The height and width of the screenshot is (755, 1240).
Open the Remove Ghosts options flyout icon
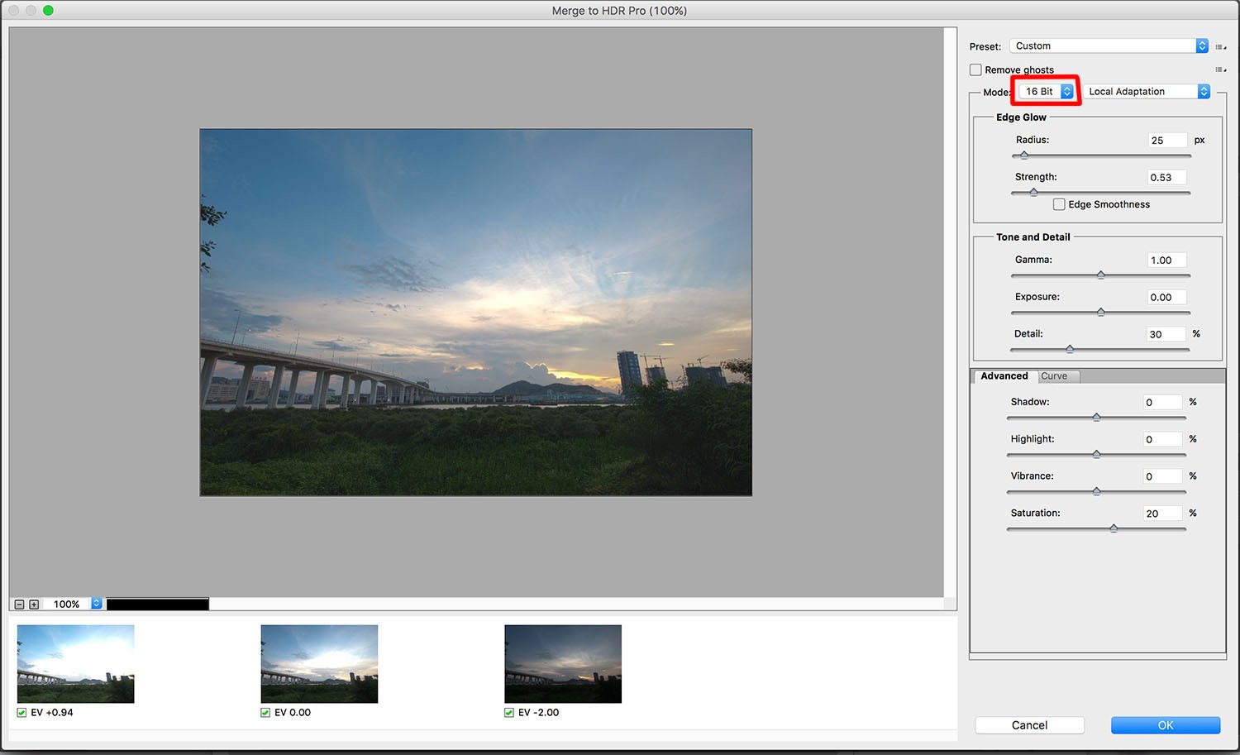click(1221, 69)
